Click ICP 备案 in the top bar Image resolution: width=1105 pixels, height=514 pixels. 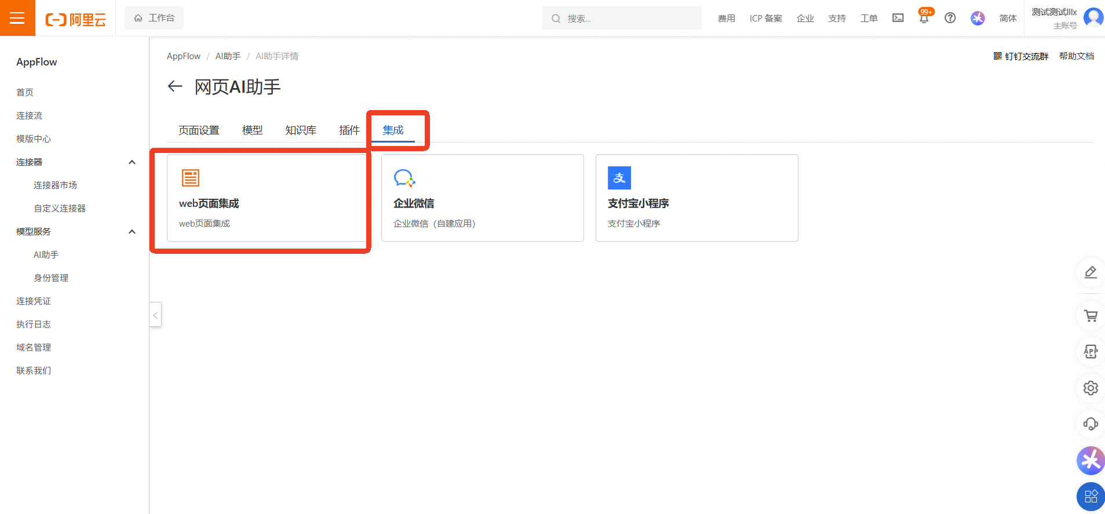[x=766, y=19]
